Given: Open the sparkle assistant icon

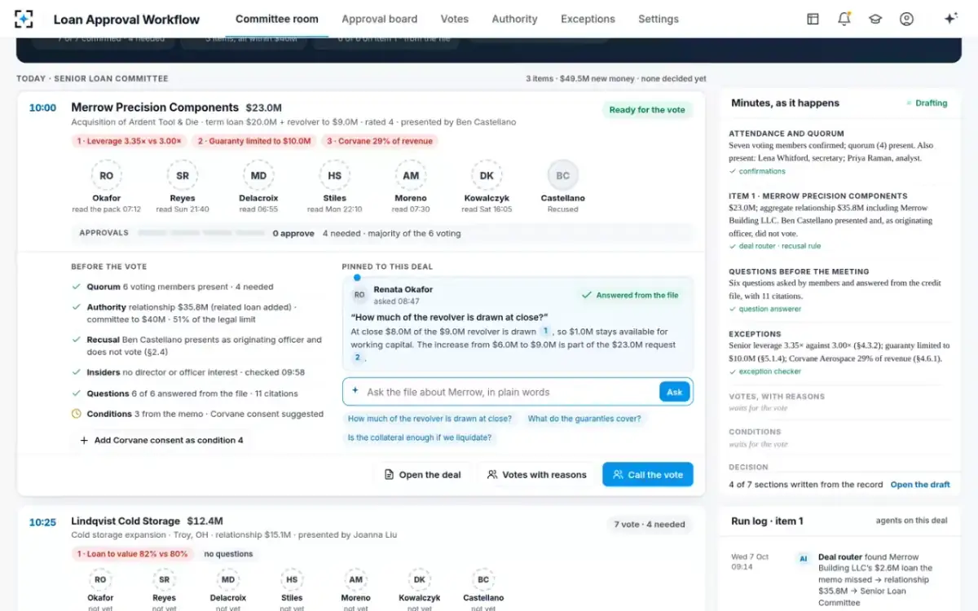Looking at the screenshot, I should click(950, 19).
